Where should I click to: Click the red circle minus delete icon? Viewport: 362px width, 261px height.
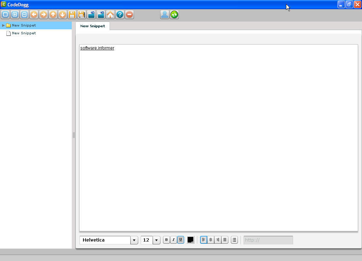(x=129, y=15)
